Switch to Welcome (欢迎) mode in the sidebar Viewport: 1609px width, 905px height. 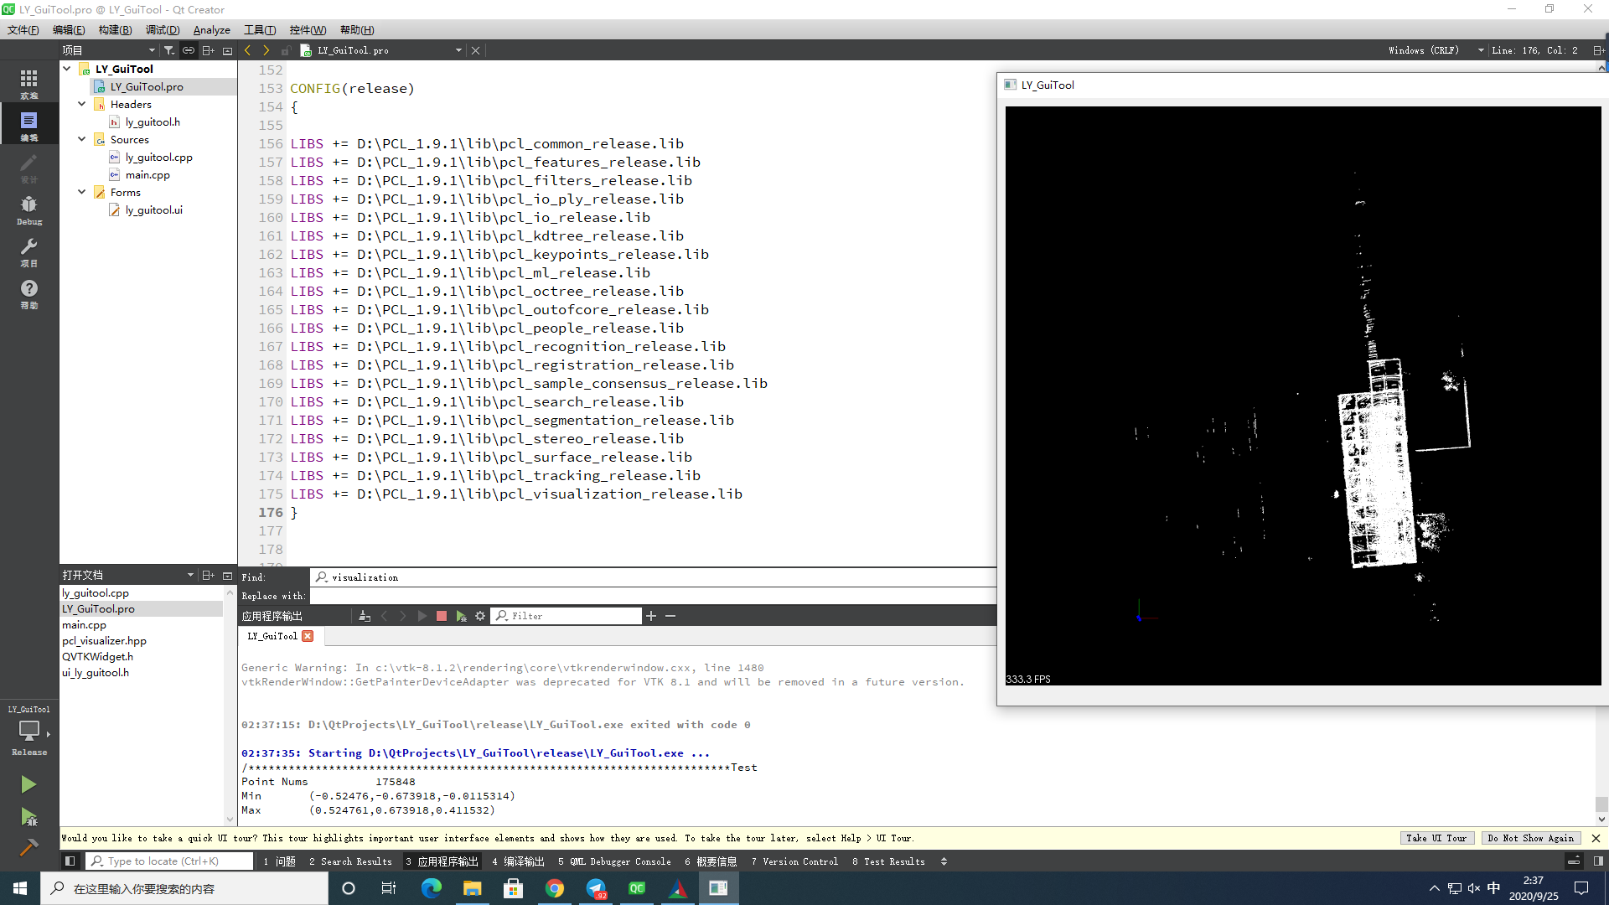point(28,80)
